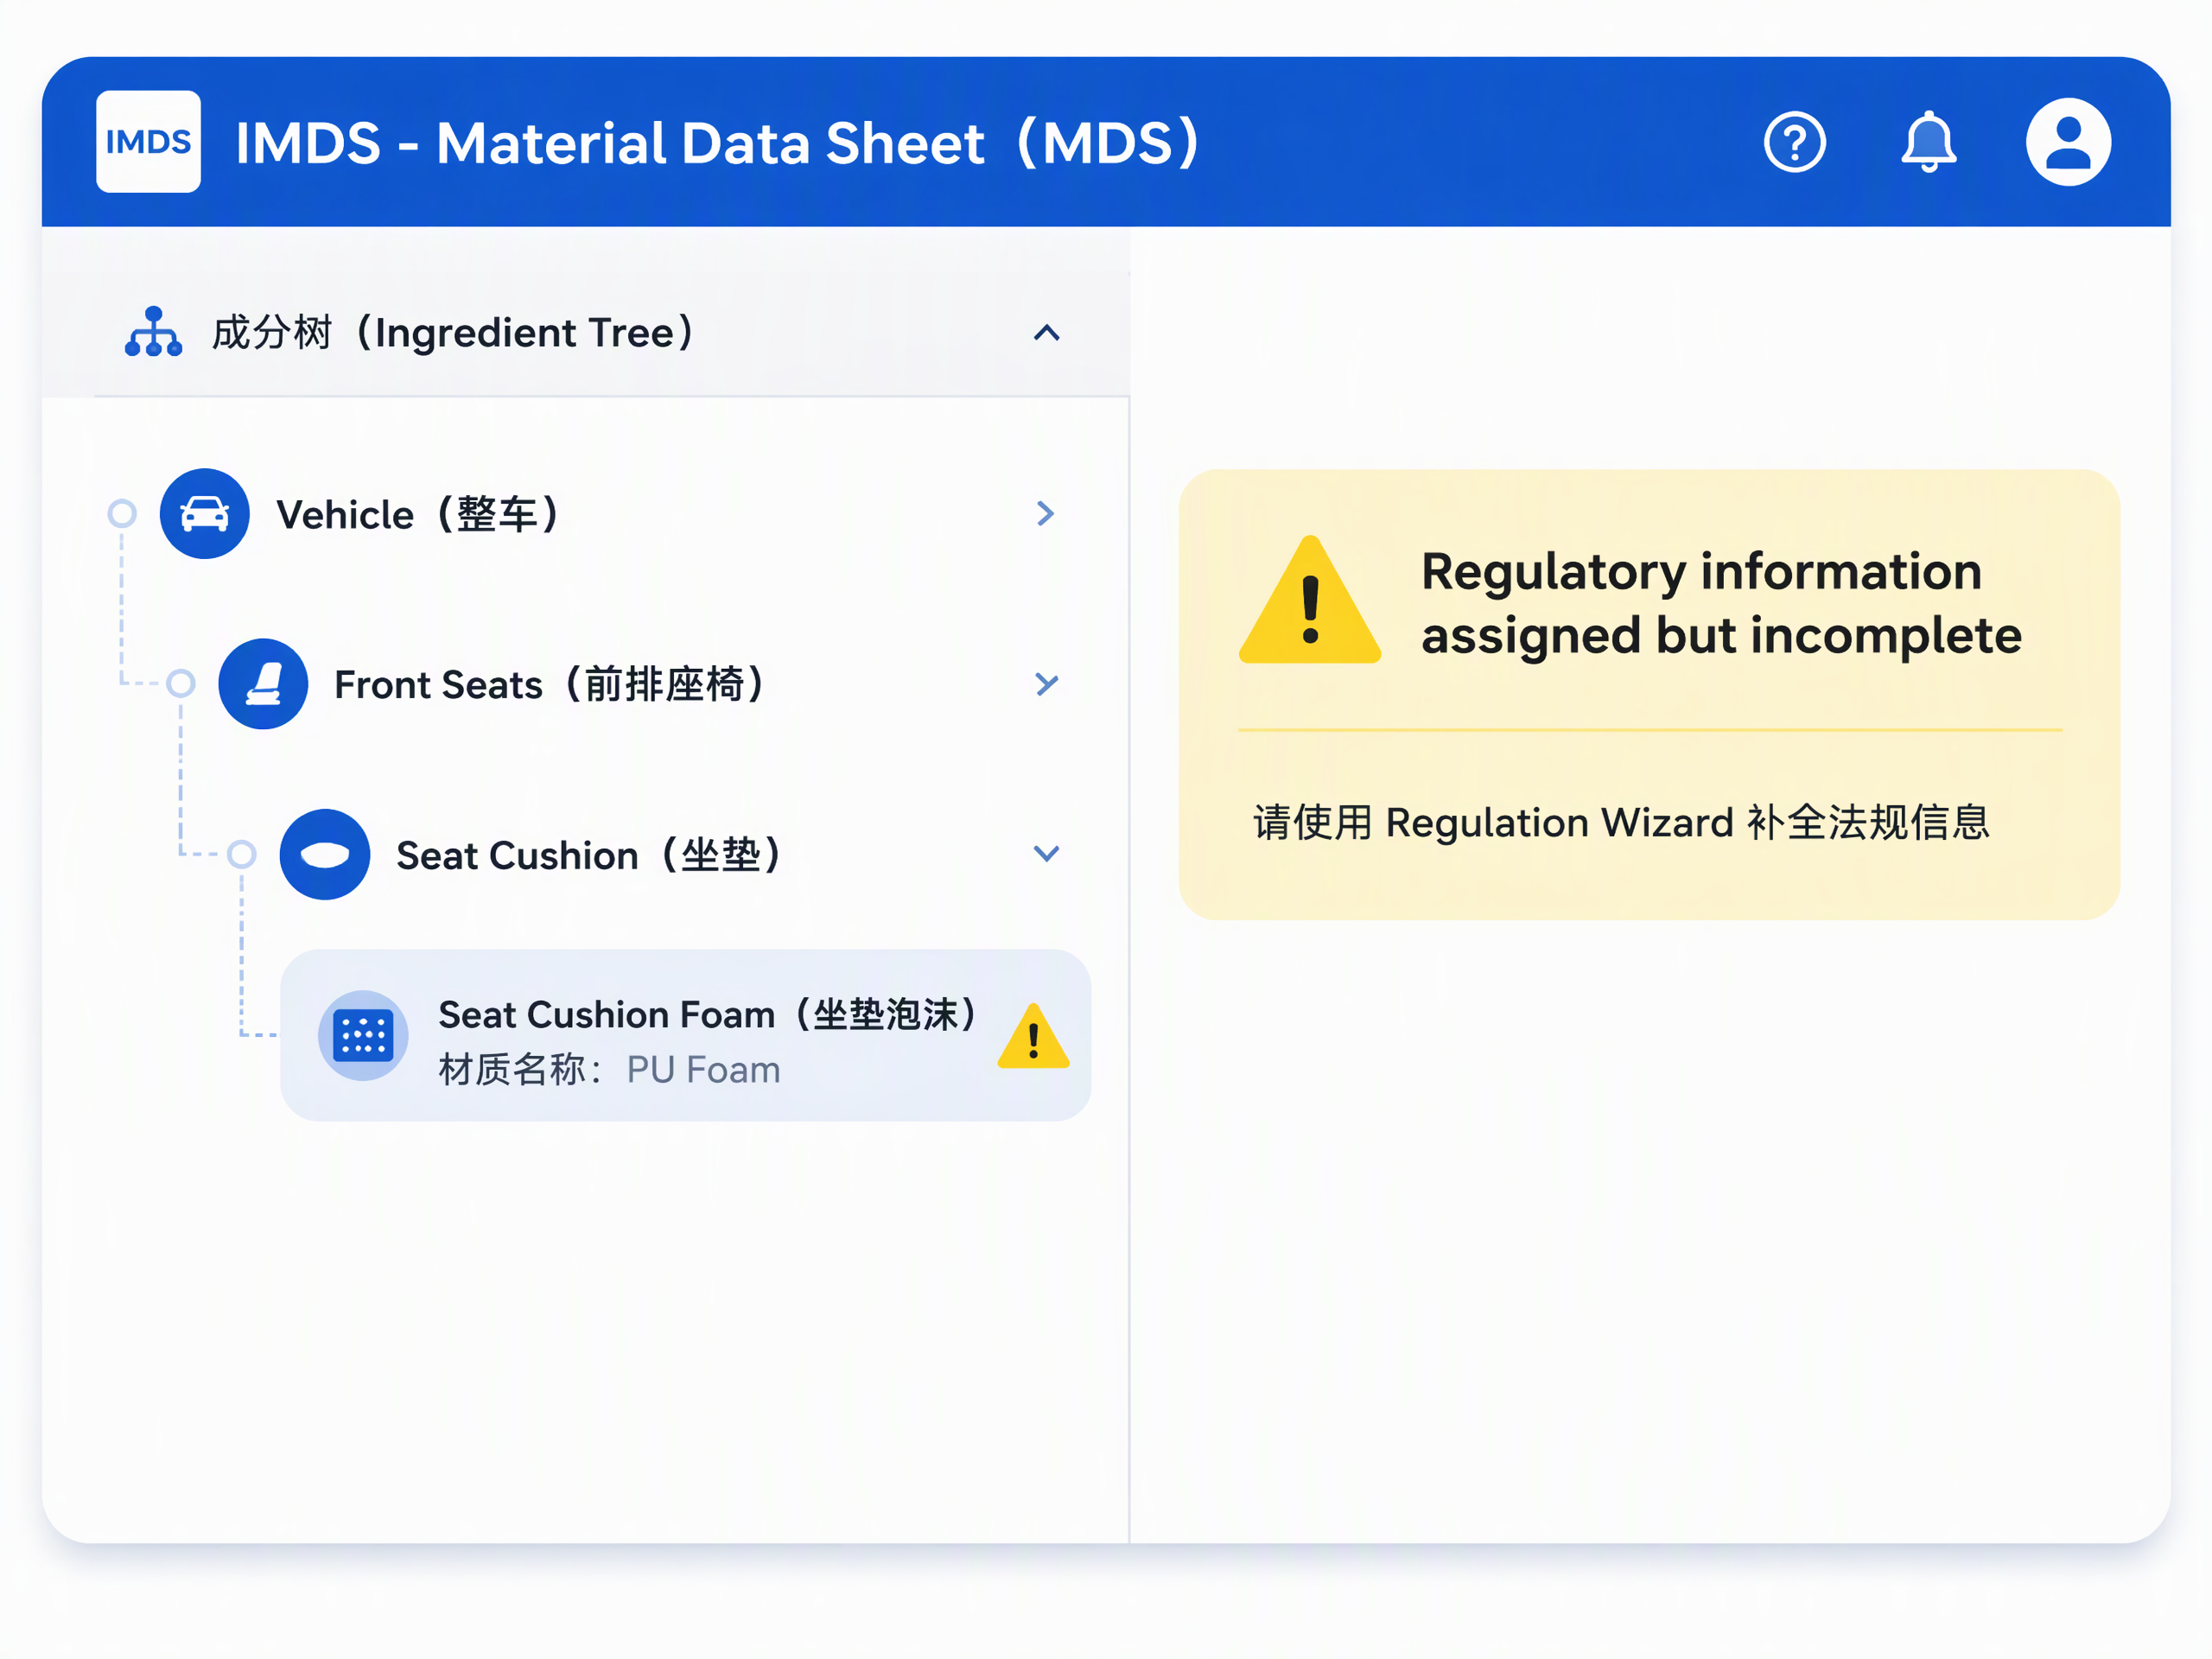Click the IMDS - Material Data Sheet title

pos(717,142)
